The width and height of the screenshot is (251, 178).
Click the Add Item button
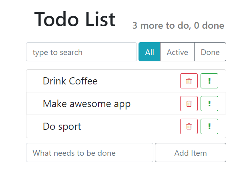191,153
